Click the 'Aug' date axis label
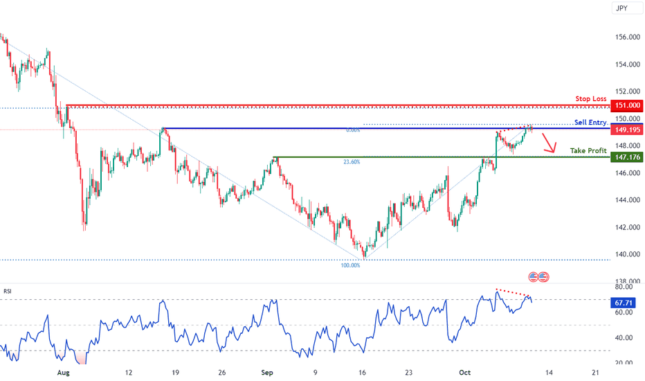645x381 pixels. point(63,373)
